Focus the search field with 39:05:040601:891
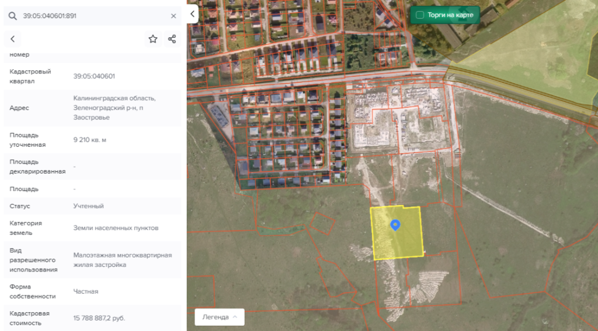 [x=93, y=16]
